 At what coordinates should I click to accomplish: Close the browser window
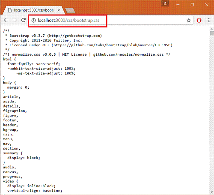207,5
